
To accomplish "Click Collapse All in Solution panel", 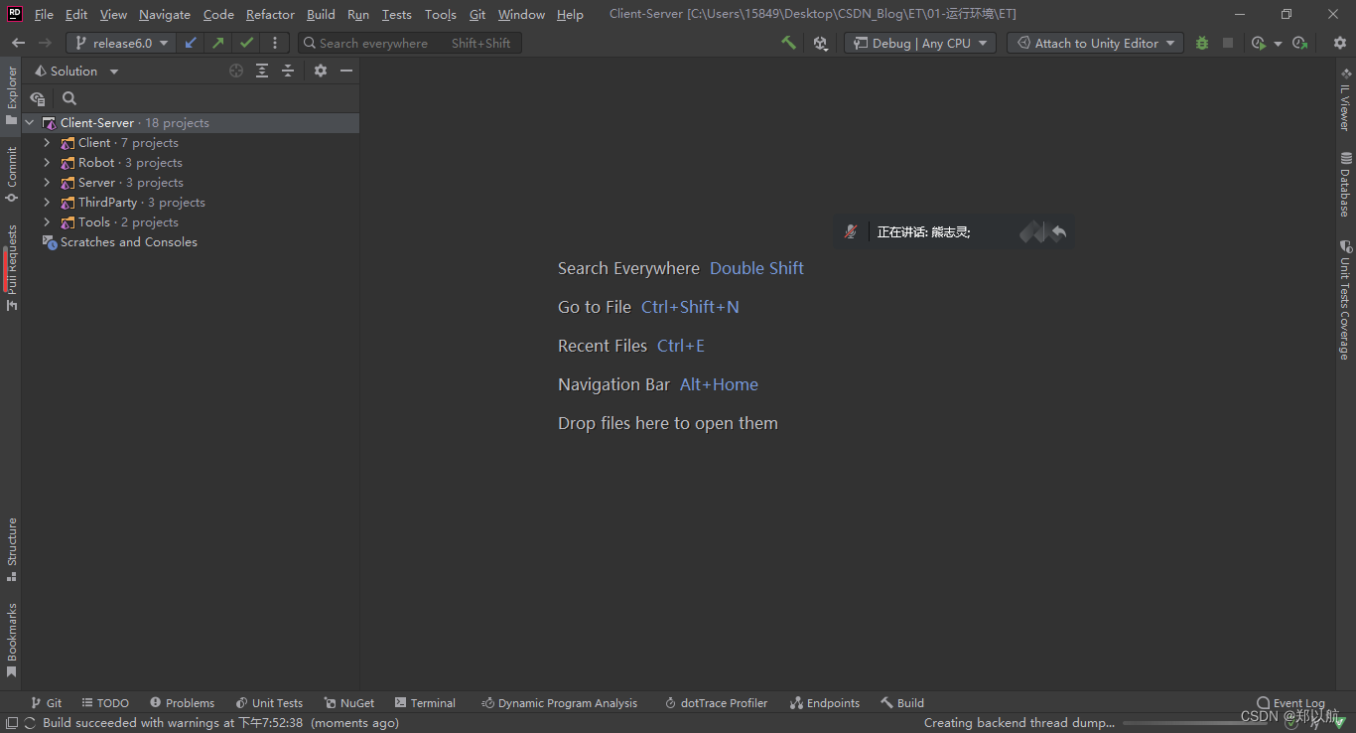I will [288, 71].
